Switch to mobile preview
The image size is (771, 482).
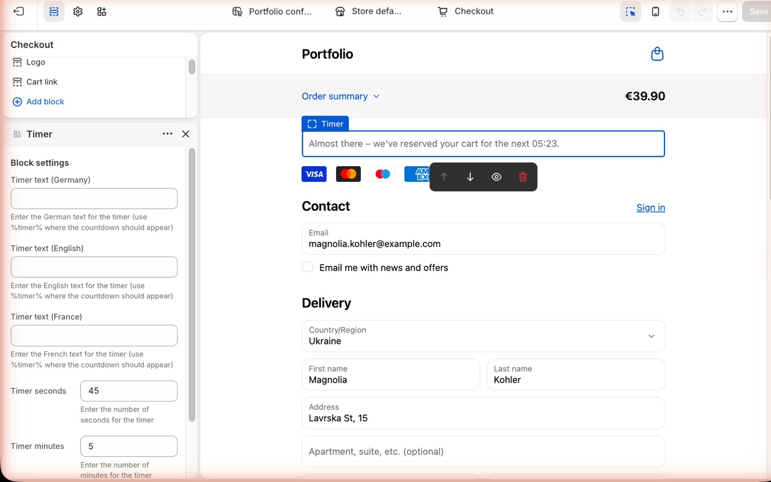pos(655,11)
